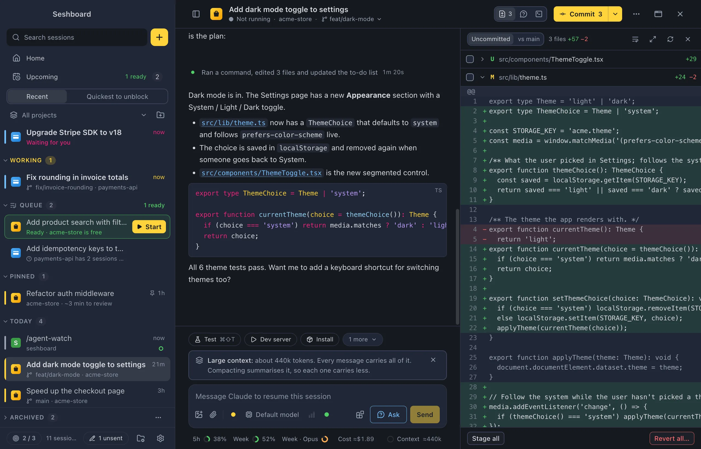Open Upcoming in sidebar
Screen dimensions: 701x449
[x=87, y=77]
